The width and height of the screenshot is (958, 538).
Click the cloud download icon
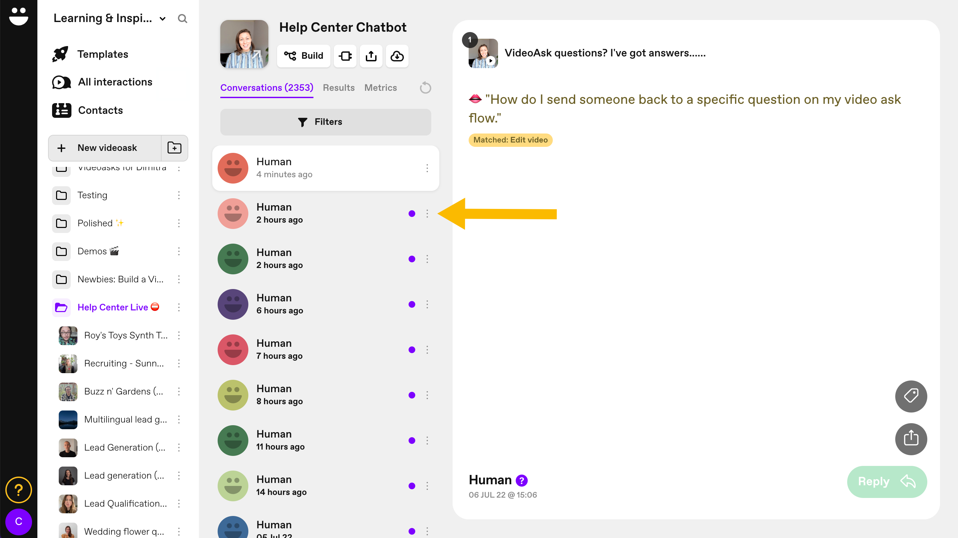397,56
